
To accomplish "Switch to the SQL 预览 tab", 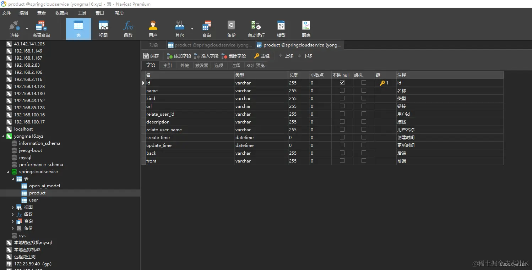I will point(256,66).
